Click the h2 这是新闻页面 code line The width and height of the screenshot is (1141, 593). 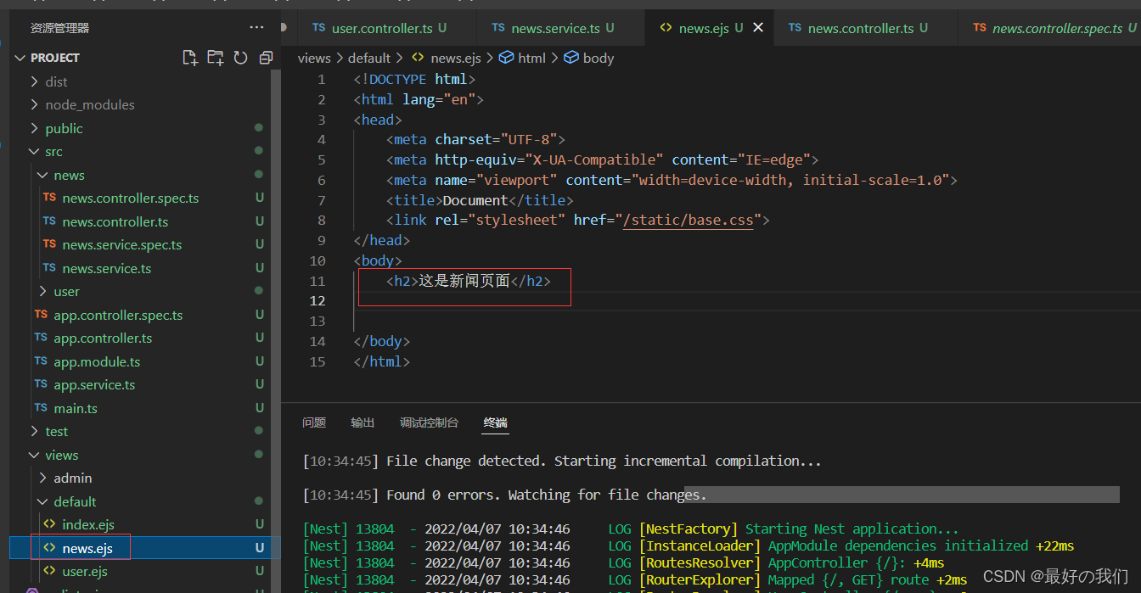point(468,281)
